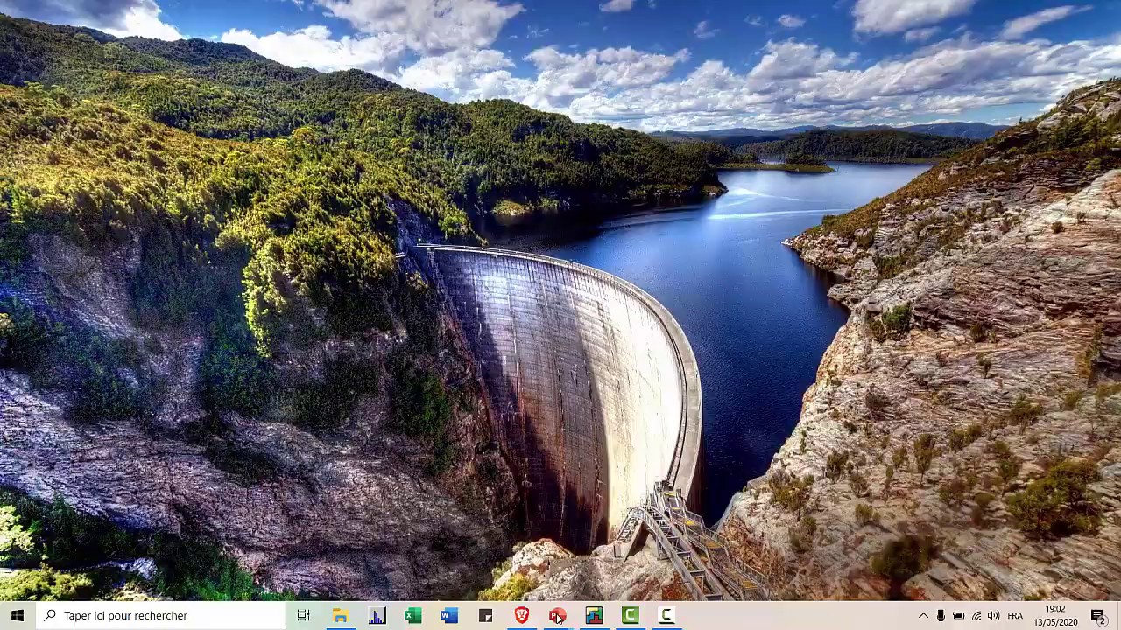Open File Explorer from the taskbar
Image resolution: width=1121 pixels, height=630 pixels.
pyautogui.click(x=340, y=615)
